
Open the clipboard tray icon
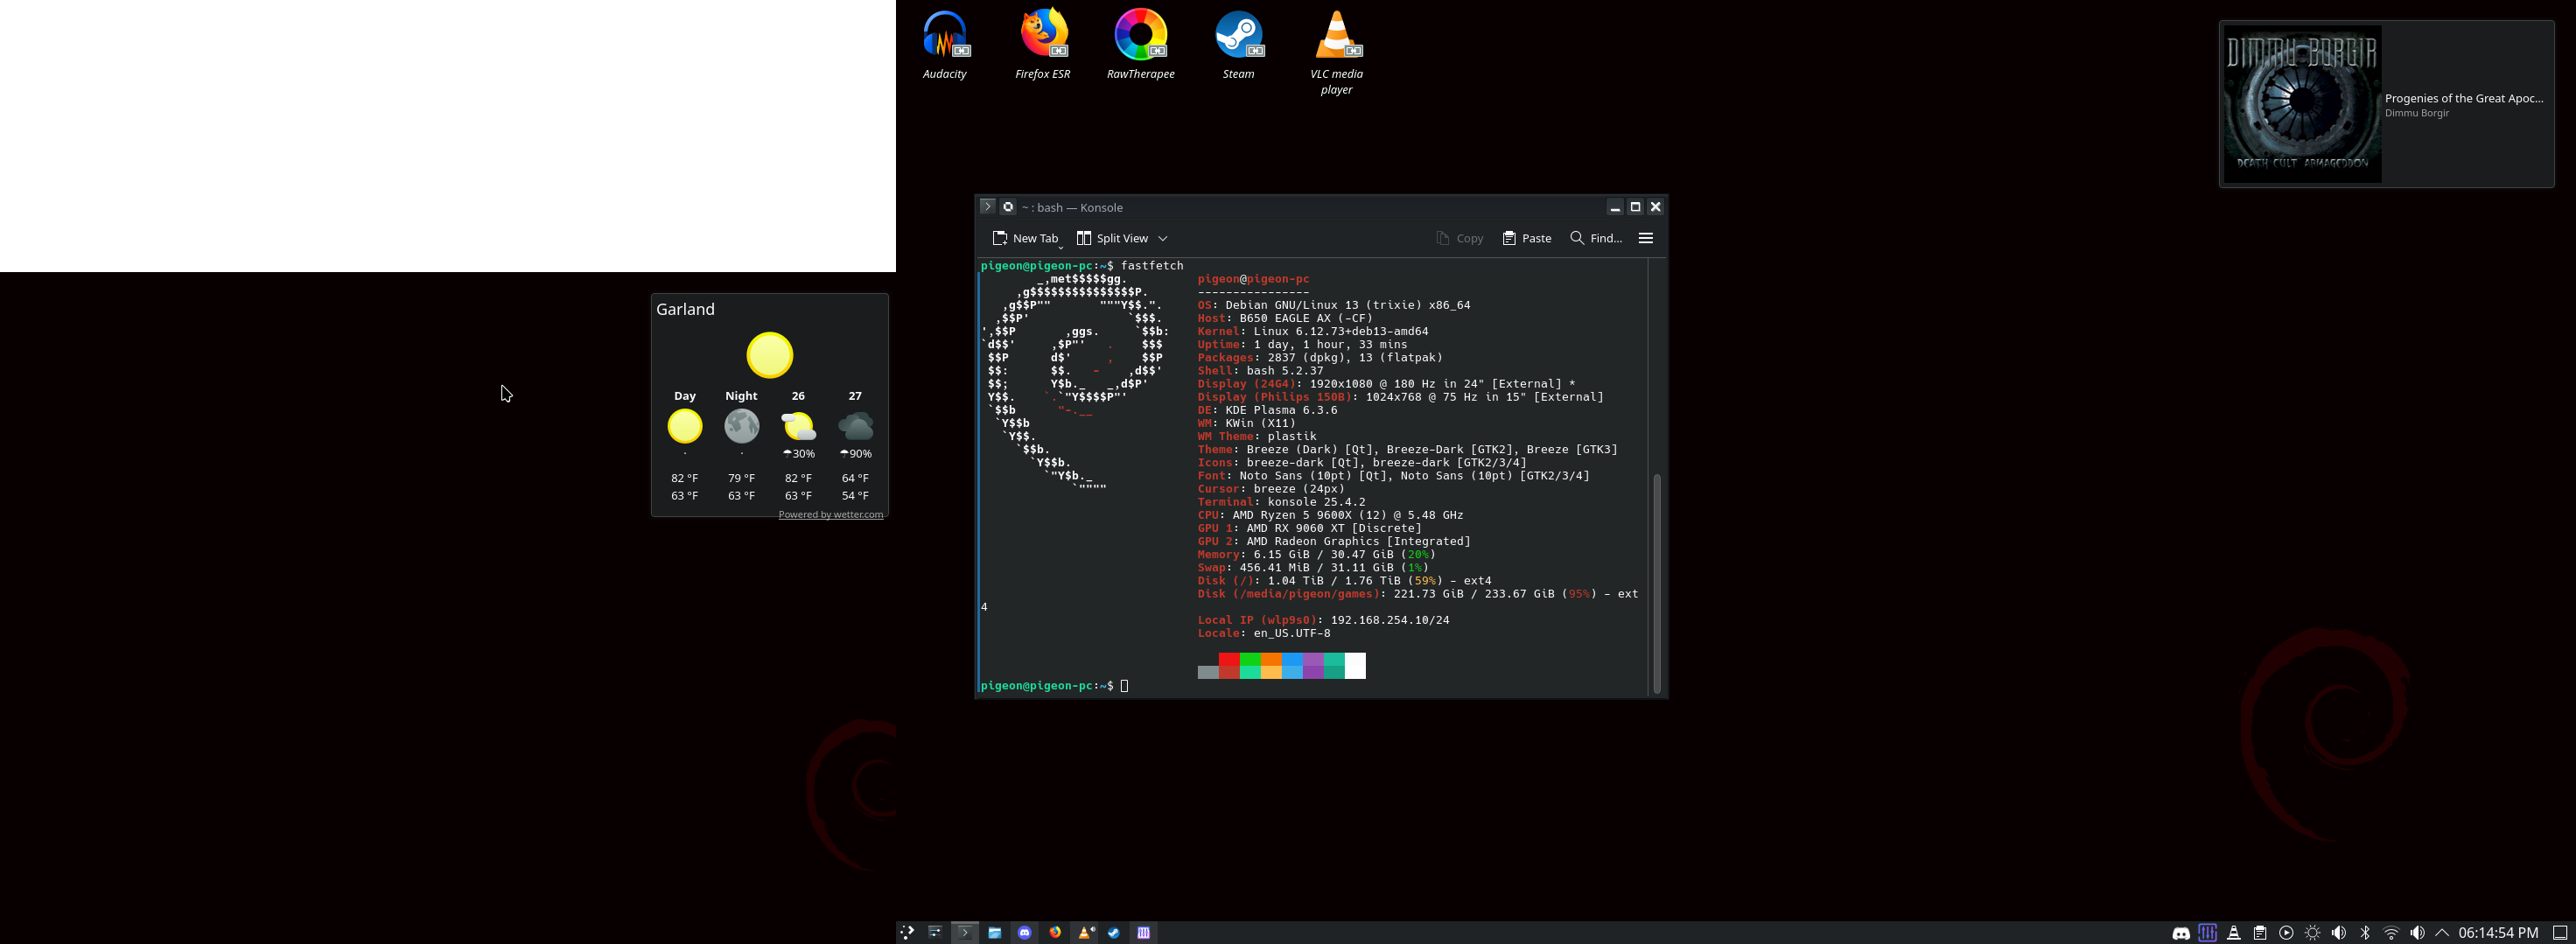(x=2260, y=933)
